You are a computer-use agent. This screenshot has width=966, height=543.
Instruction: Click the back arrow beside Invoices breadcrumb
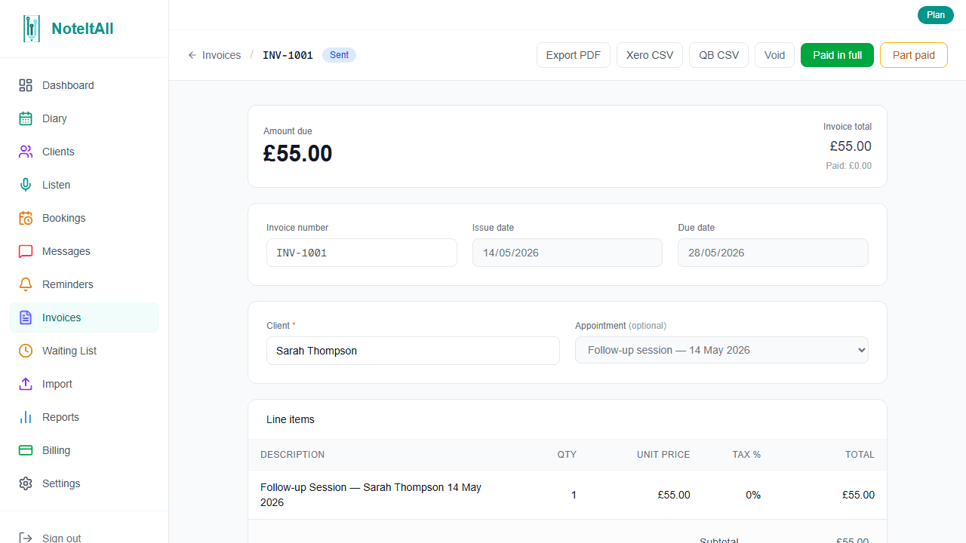192,55
